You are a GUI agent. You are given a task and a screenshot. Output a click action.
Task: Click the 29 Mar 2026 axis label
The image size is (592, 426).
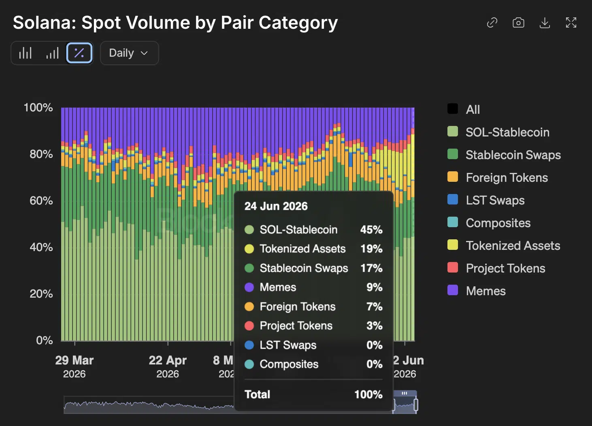75,366
